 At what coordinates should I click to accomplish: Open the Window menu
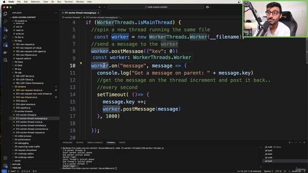80,1
